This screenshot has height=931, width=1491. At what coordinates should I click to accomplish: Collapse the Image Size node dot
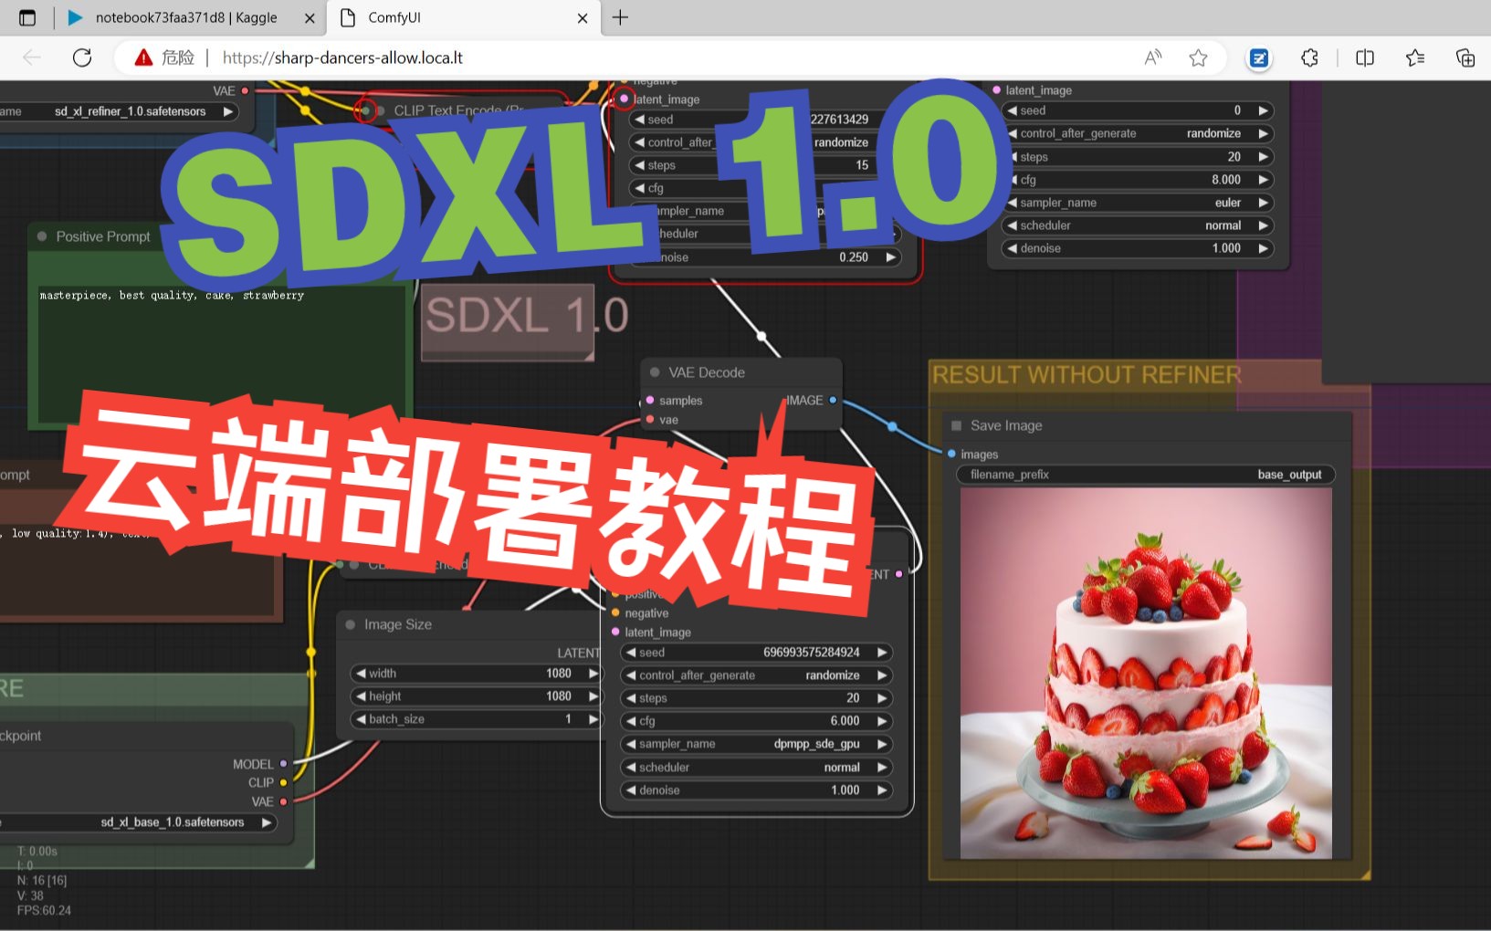(x=350, y=624)
